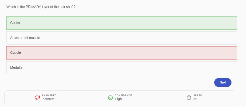
Task: Click the SPEED heading label
Action: (x=198, y=95)
